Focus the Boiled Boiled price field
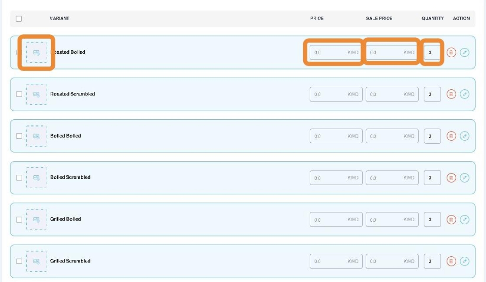The width and height of the screenshot is (486, 282). (x=336, y=136)
